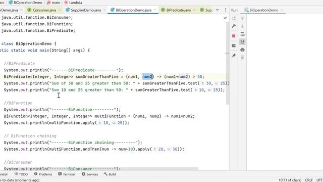Image resolution: width=323 pixels, height=182 pixels.
Task: Open the Services tool window
Action: [x=90, y=174]
